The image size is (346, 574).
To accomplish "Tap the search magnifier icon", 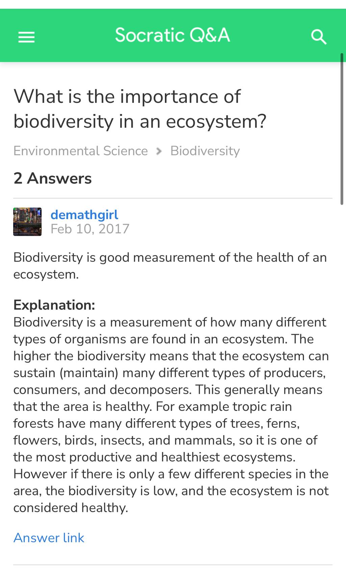I will (x=319, y=37).
